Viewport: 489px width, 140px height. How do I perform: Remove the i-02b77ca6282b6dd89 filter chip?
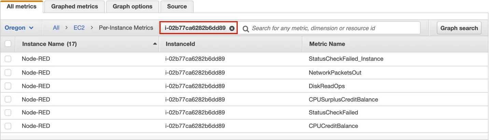[x=232, y=28]
